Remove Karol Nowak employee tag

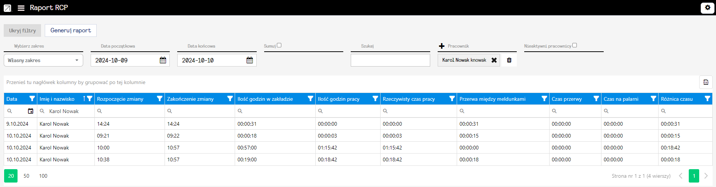tap(494, 60)
